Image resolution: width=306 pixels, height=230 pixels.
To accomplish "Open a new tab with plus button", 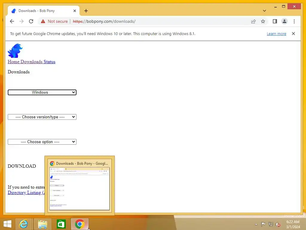I will point(86,11).
